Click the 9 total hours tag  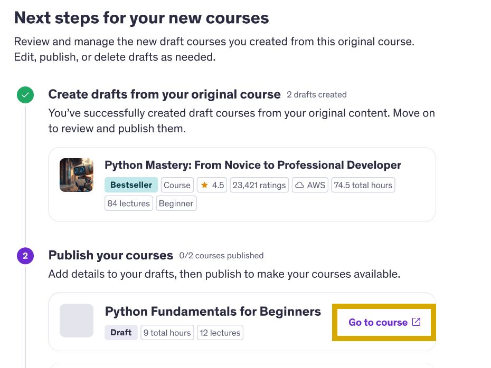pos(167,332)
